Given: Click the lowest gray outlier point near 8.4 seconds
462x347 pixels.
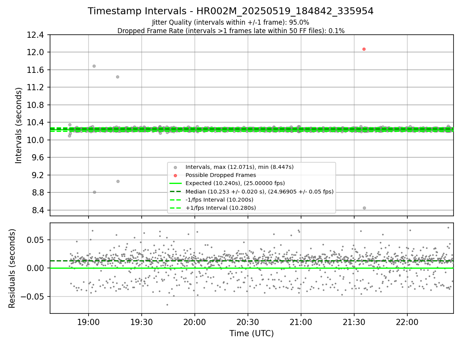Looking at the screenshot, I should (x=364, y=208).
